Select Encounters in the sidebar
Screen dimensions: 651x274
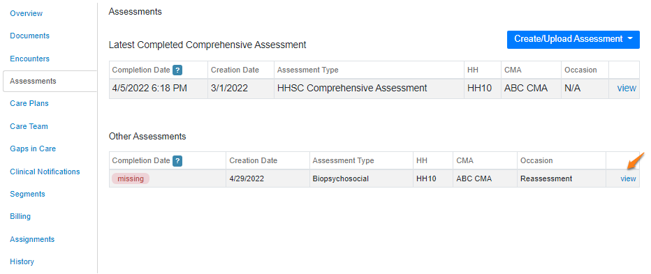tap(29, 59)
